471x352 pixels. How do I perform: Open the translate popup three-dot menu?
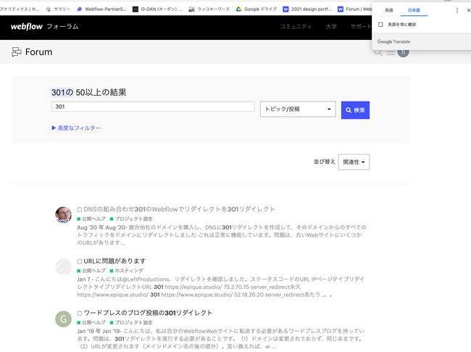(457, 10)
